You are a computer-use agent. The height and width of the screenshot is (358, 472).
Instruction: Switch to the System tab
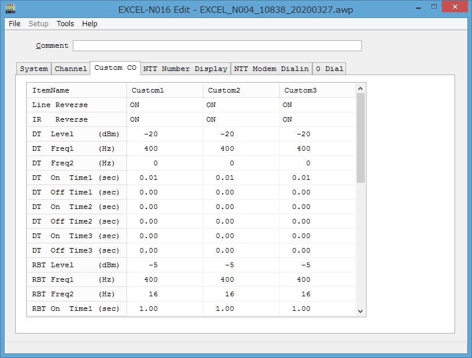tap(34, 69)
